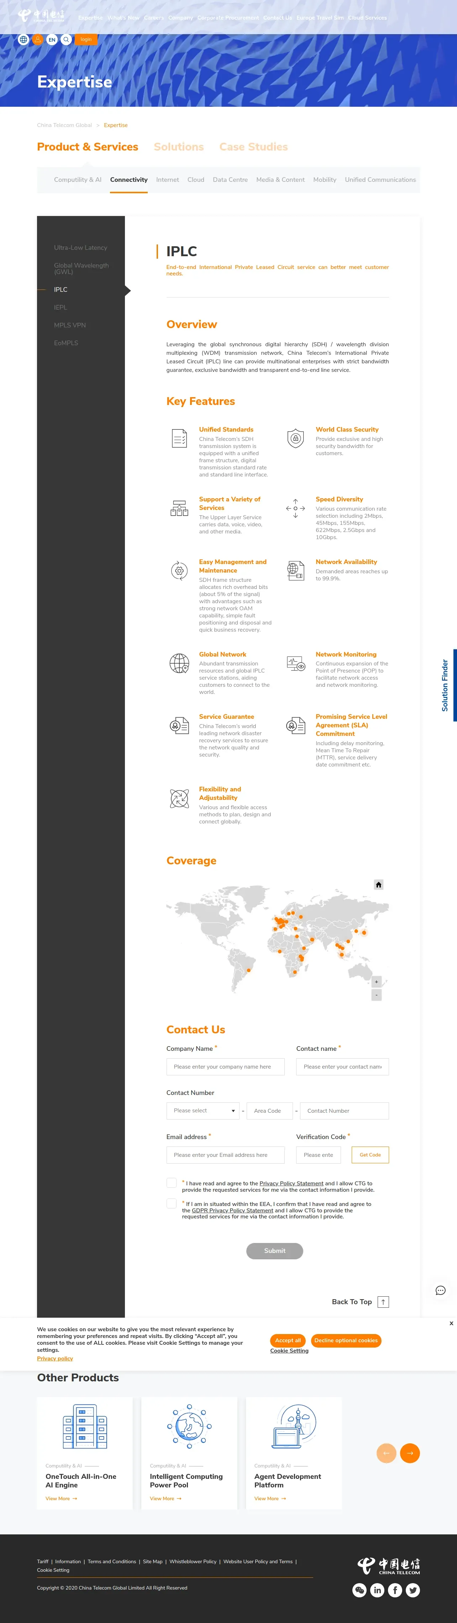This screenshot has width=457, height=1623.
Task: Click the Area Code input field
Action: 270,1111
